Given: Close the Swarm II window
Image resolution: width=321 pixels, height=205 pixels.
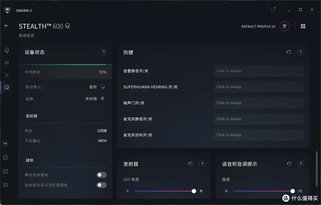Looking at the screenshot, I should 312,9.
